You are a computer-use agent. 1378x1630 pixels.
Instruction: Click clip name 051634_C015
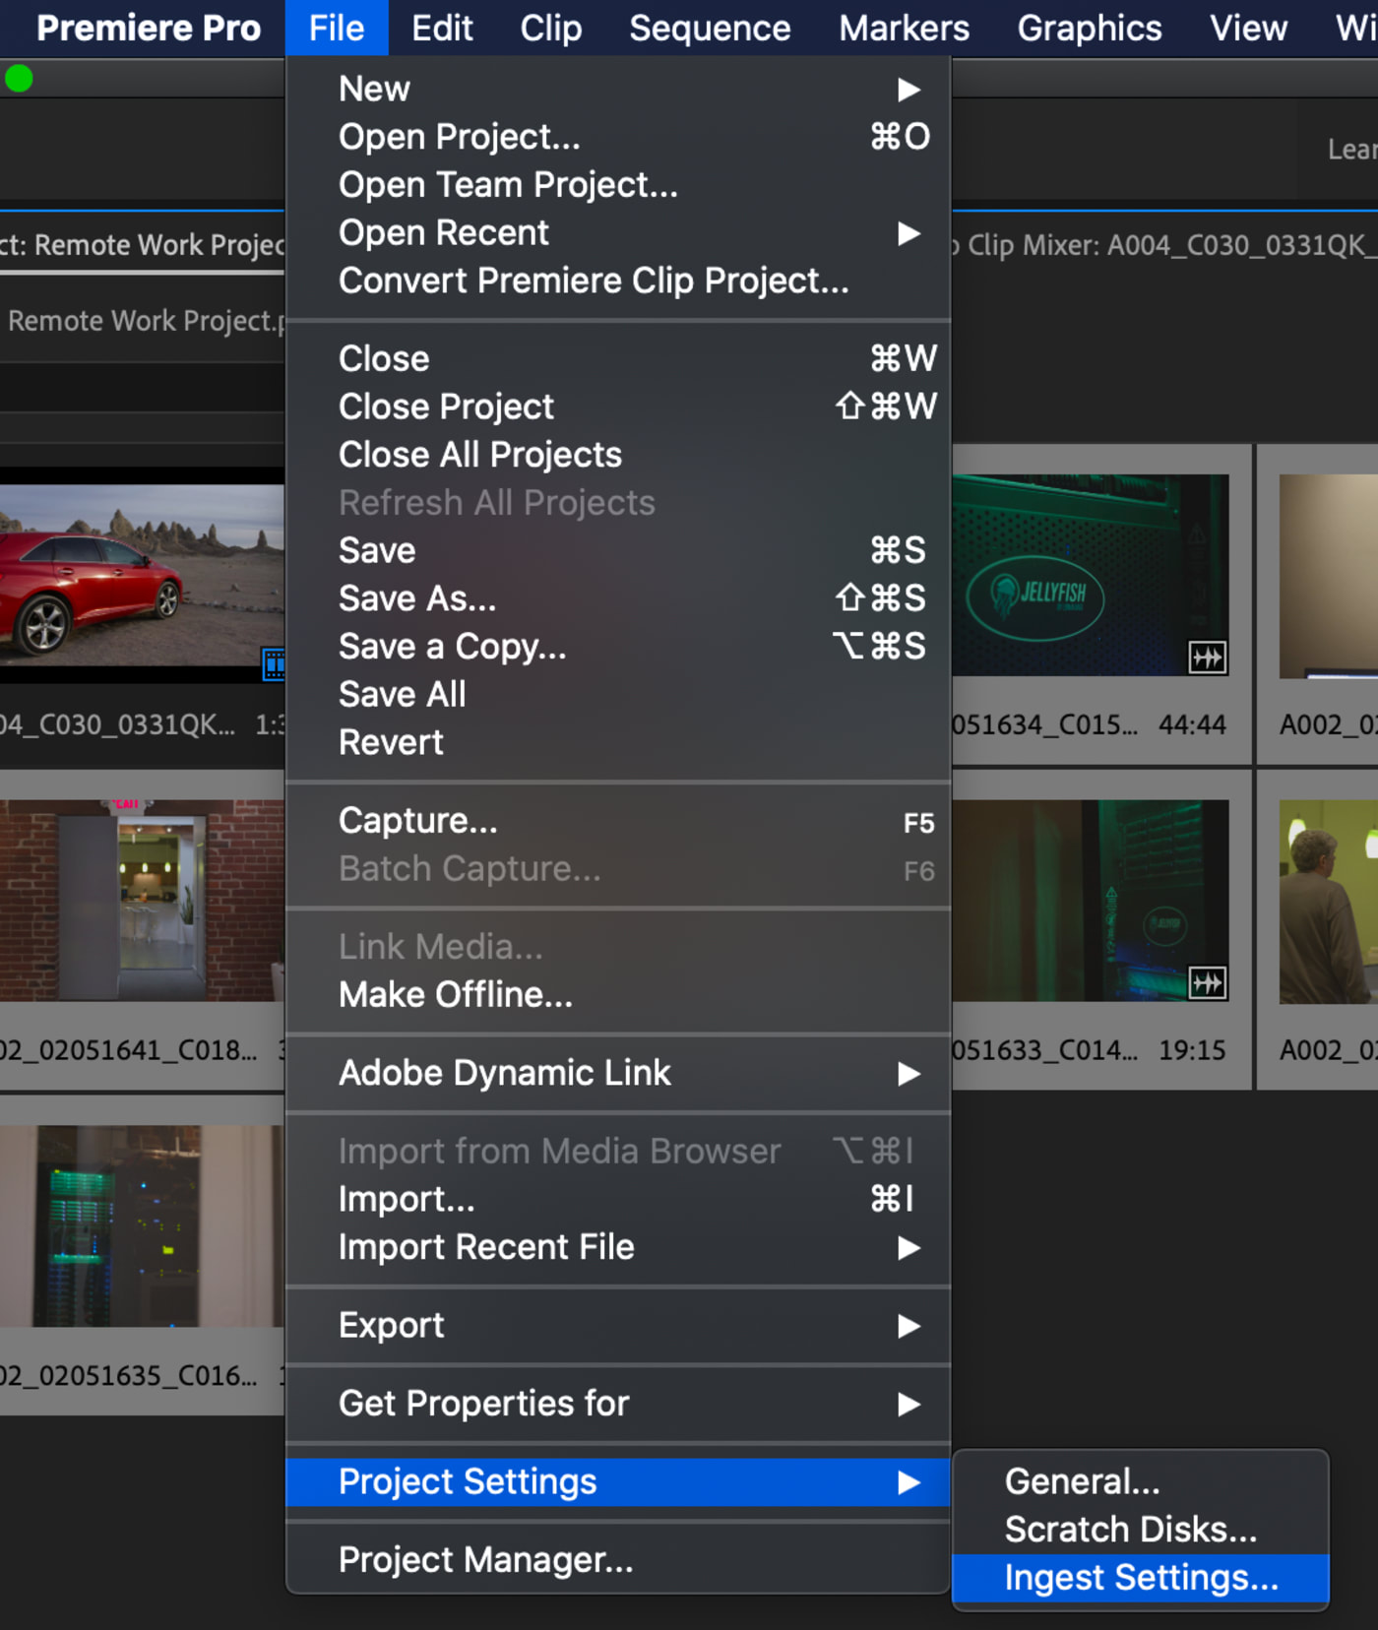coord(1045,725)
